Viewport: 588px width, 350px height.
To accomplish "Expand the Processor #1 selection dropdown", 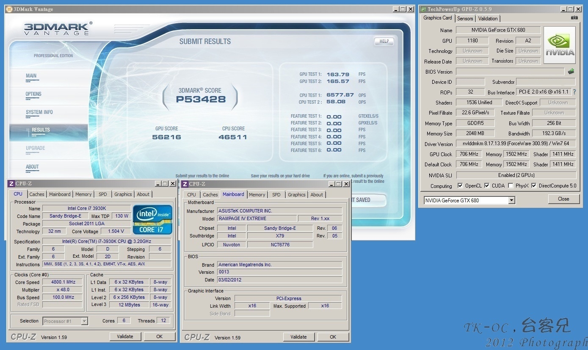I will point(84,321).
